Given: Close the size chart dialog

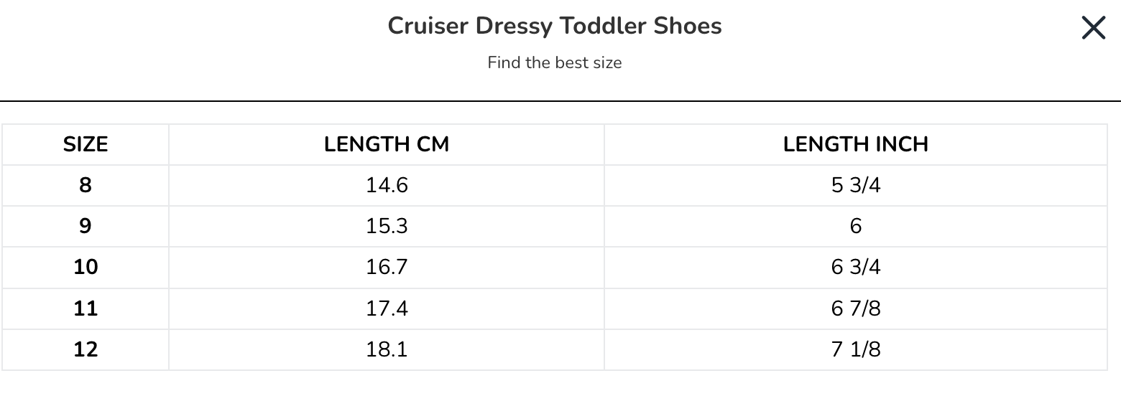Looking at the screenshot, I should click(1093, 28).
